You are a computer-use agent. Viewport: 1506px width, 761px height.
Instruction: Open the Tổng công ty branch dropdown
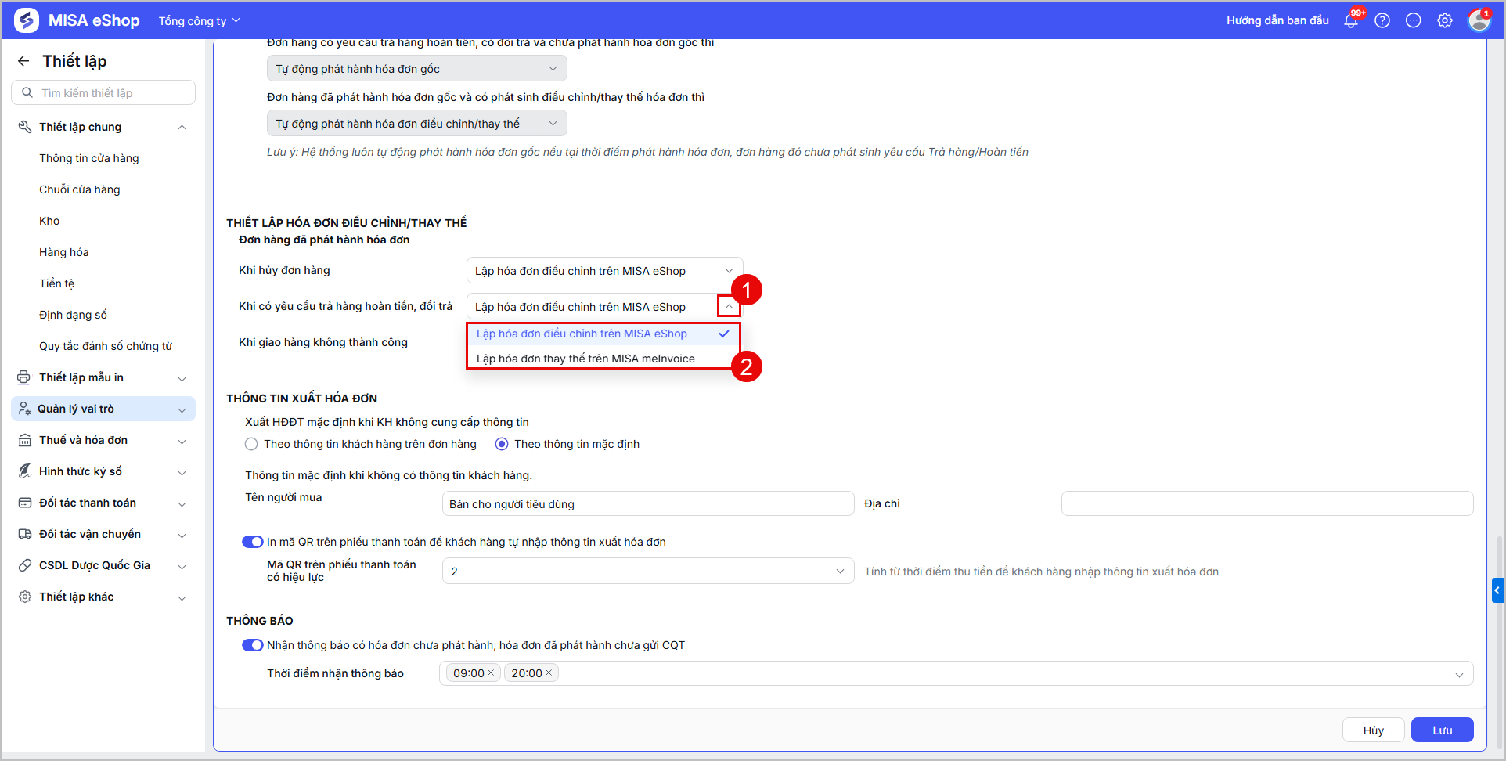coord(200,21)
